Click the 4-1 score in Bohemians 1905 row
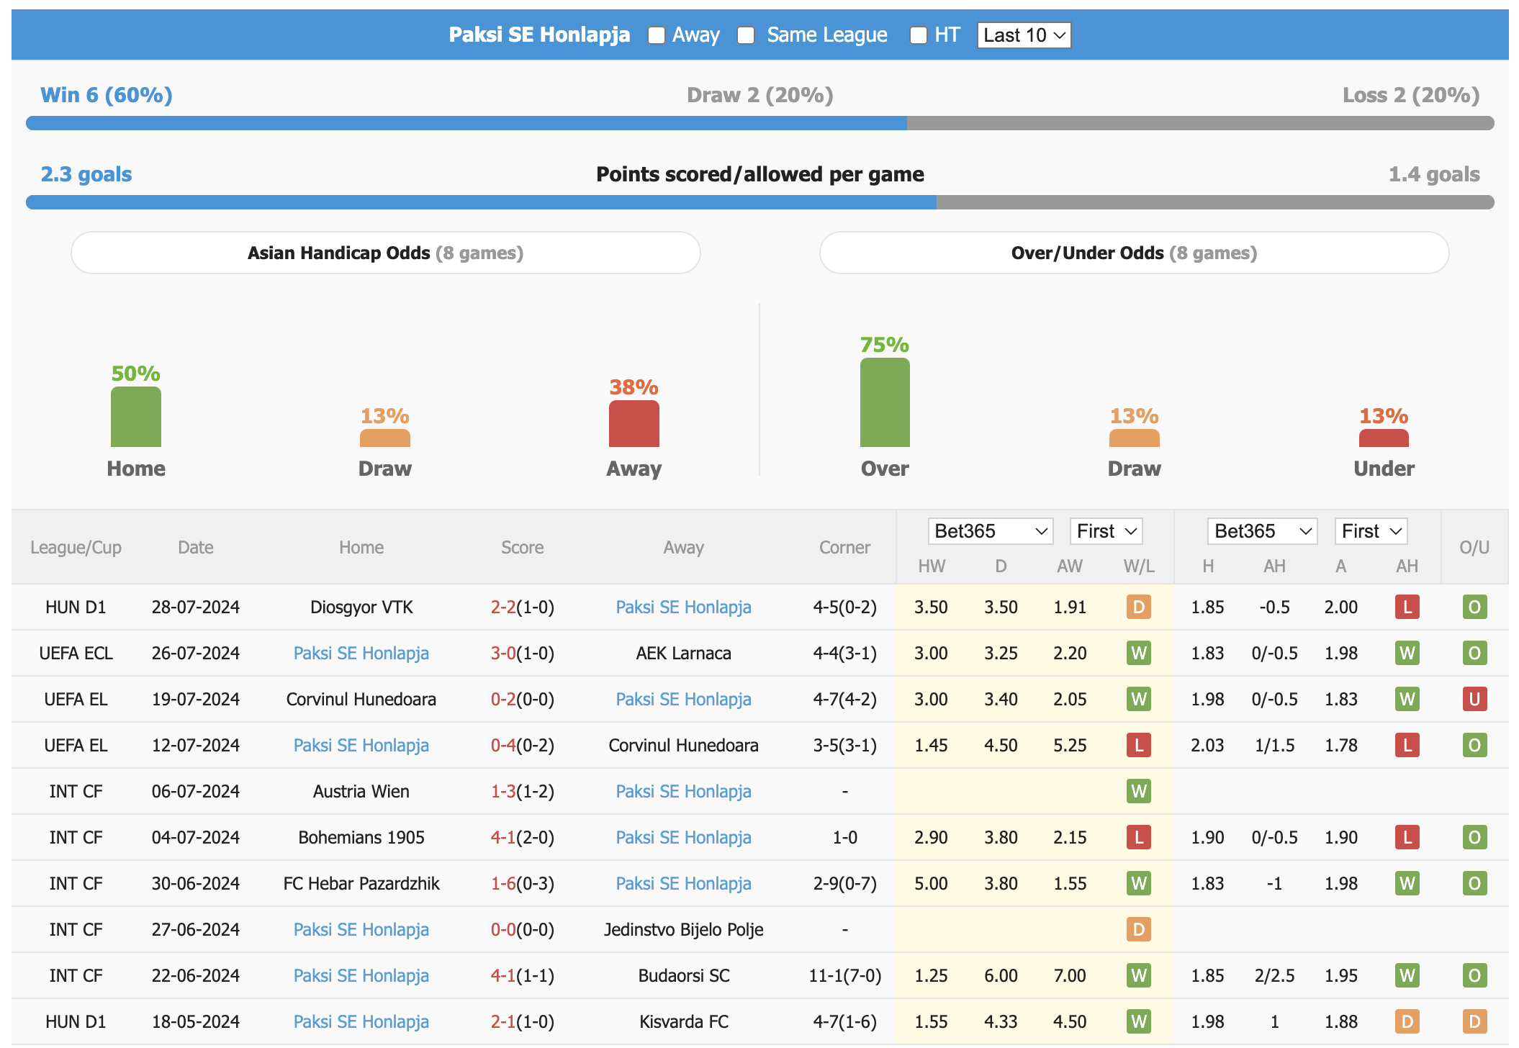This screenshot has width=1519, height=1048. click(503, 837)
